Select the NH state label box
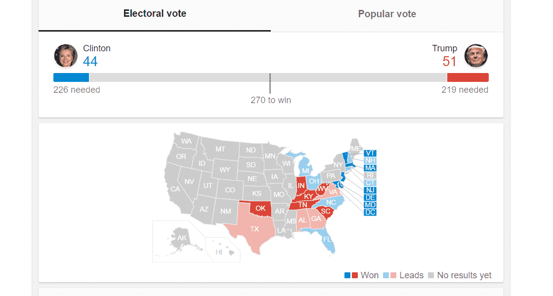 370,160
